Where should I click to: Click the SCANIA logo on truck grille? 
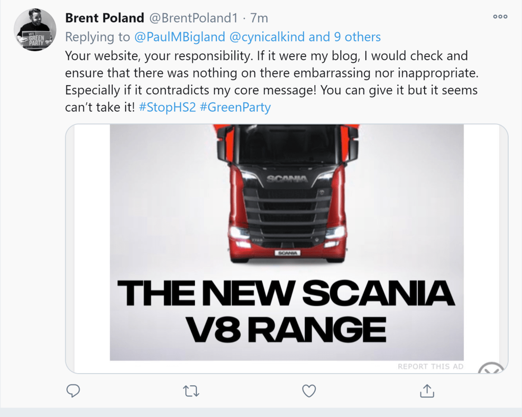click(287, 179)
